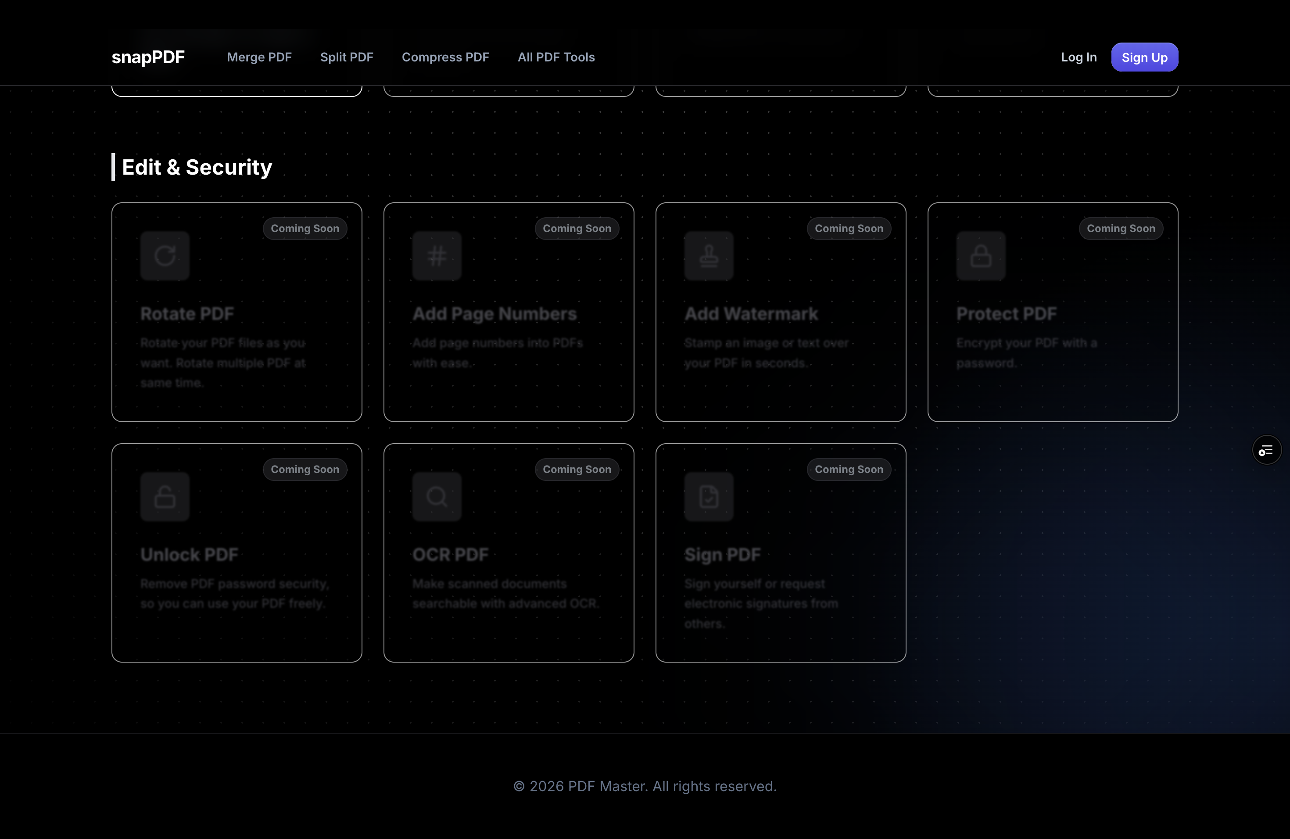The height and width of the screenshot is (839, 1290).
Task: Open the floating widget icon on the right edge
Action: (x=1267, y=450)
